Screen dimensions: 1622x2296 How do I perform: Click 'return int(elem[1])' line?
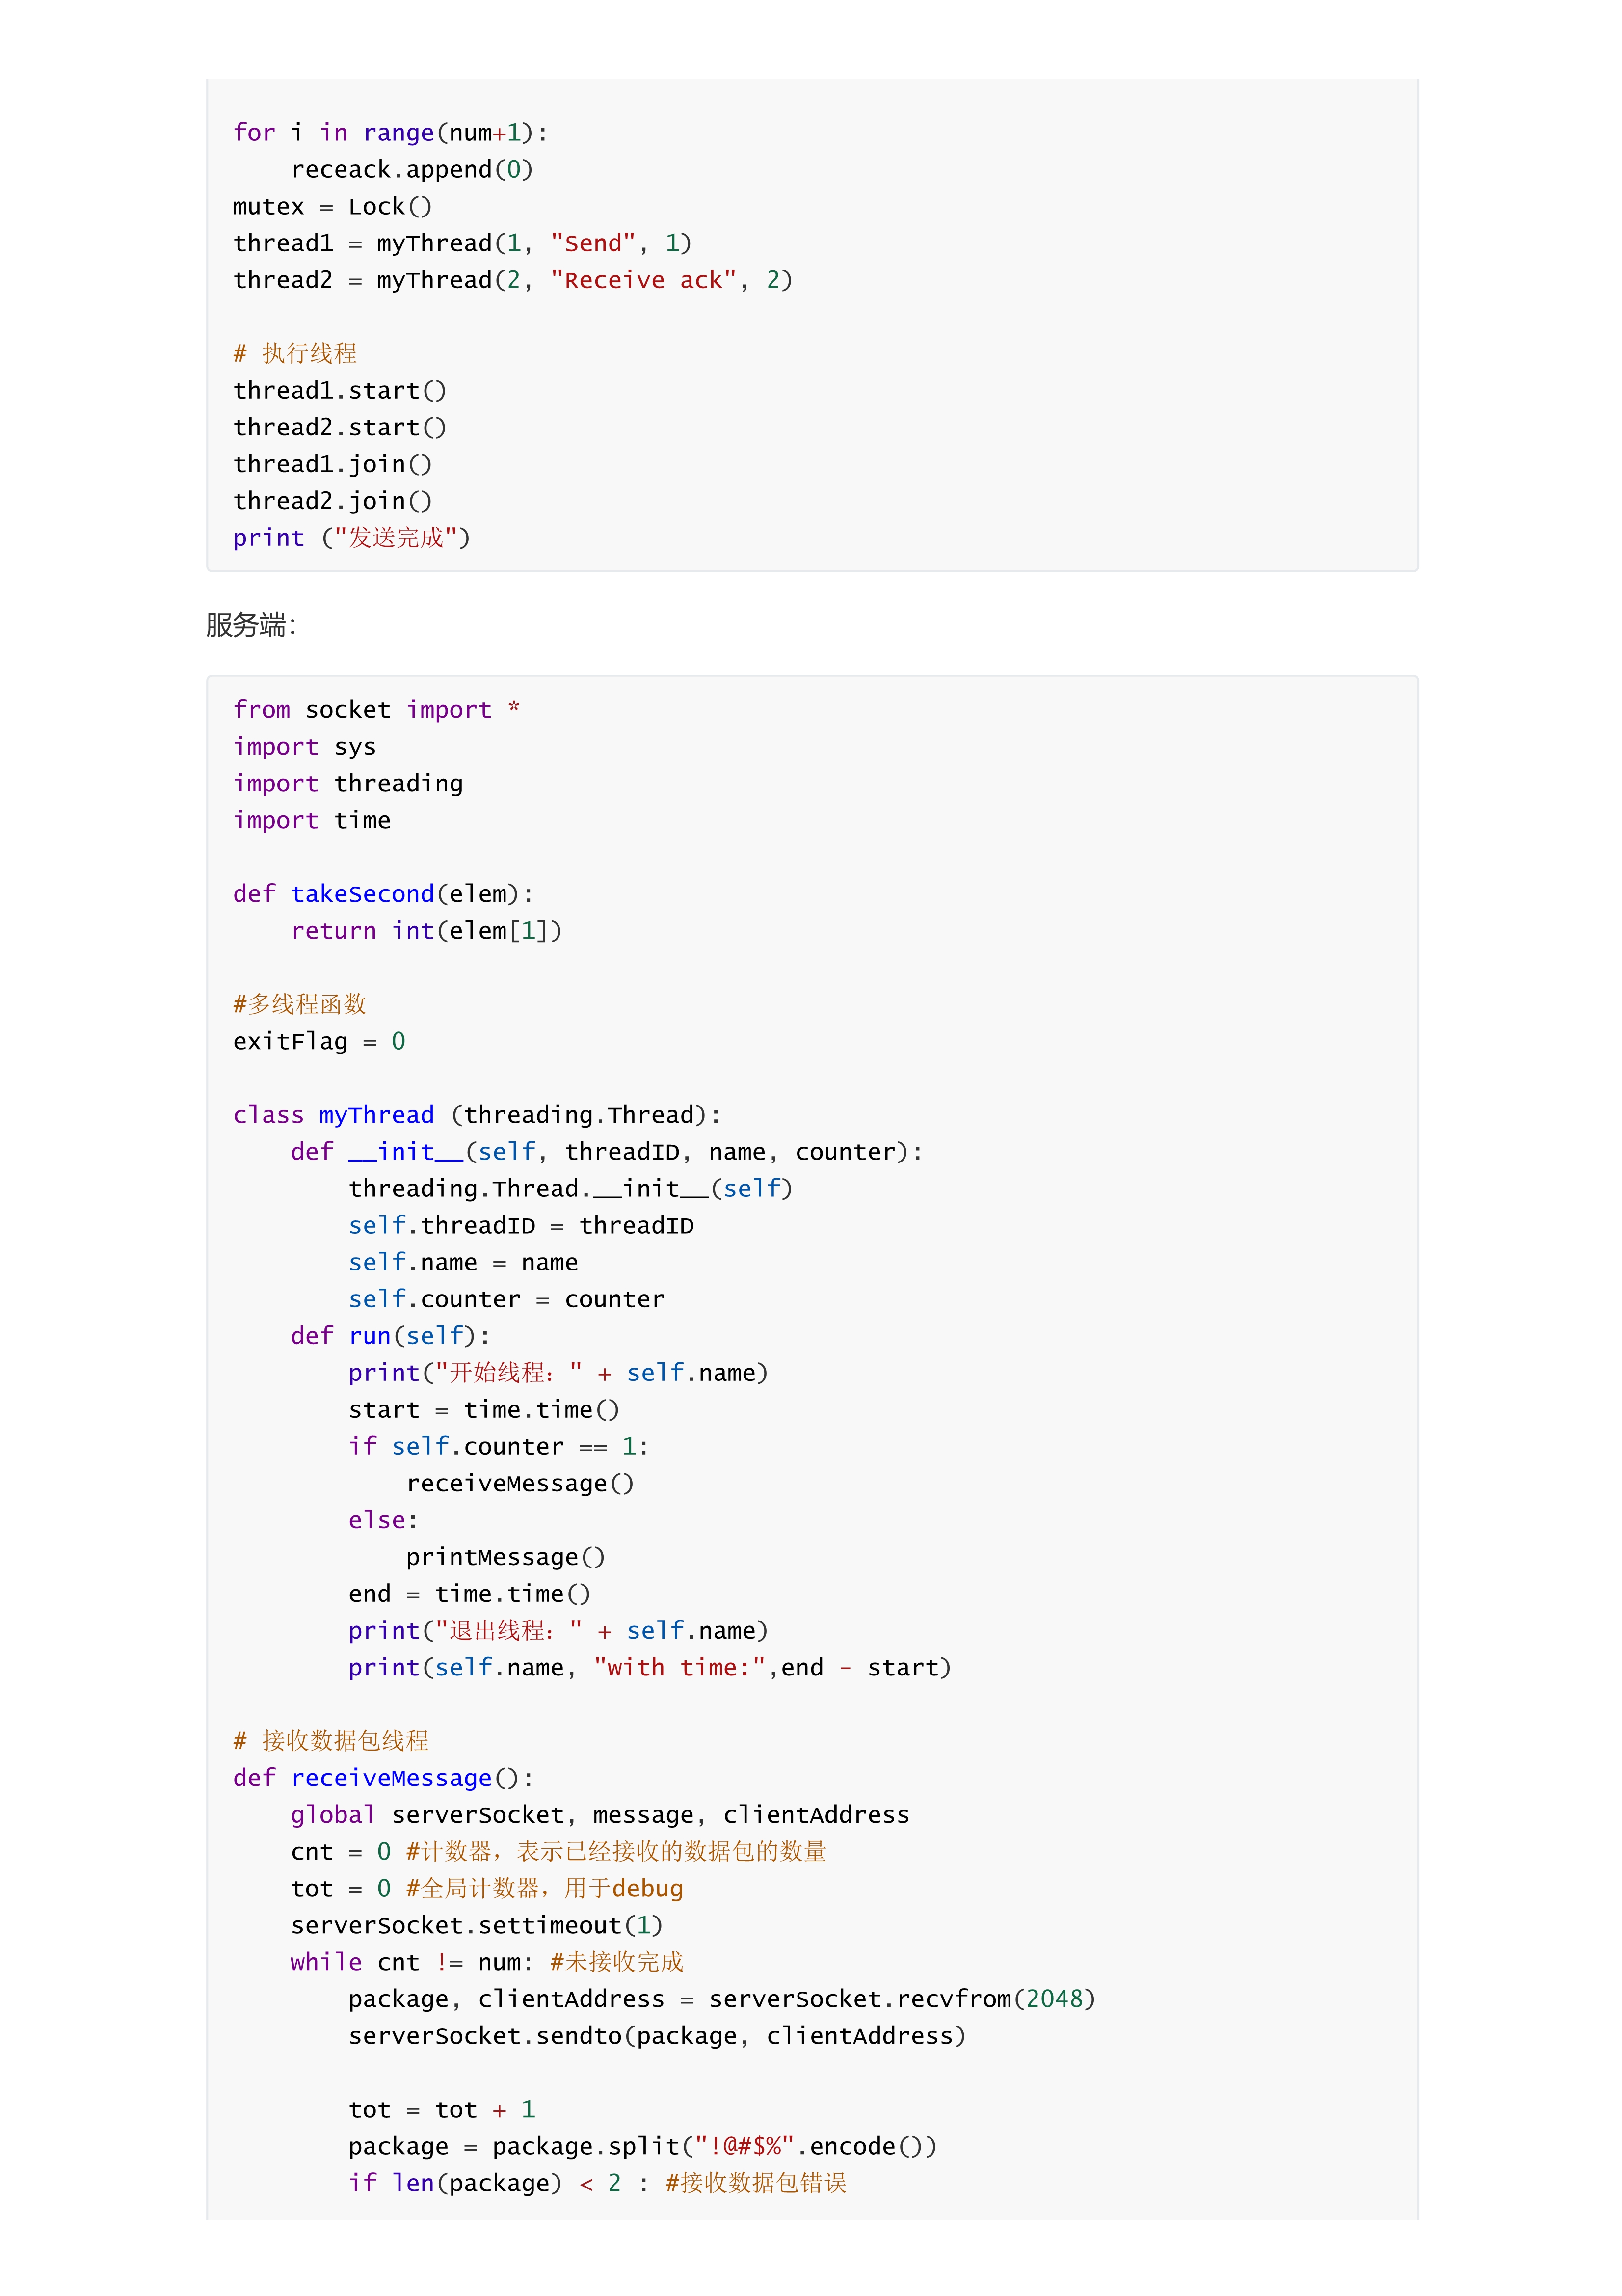426,931
